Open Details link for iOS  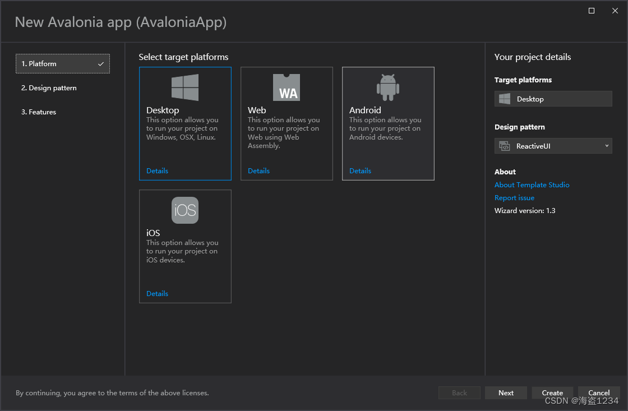[157, 294]
